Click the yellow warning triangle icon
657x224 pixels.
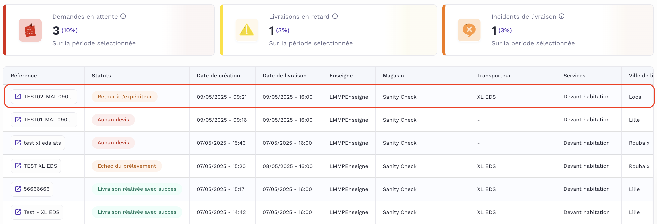247,30
